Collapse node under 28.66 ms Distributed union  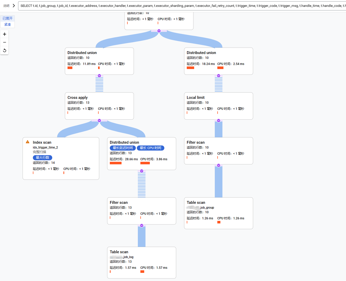142,171
